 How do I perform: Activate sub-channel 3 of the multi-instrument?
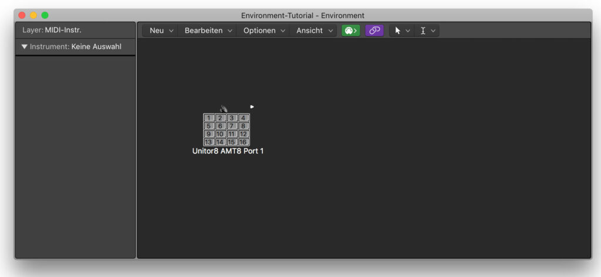(231, 118)
